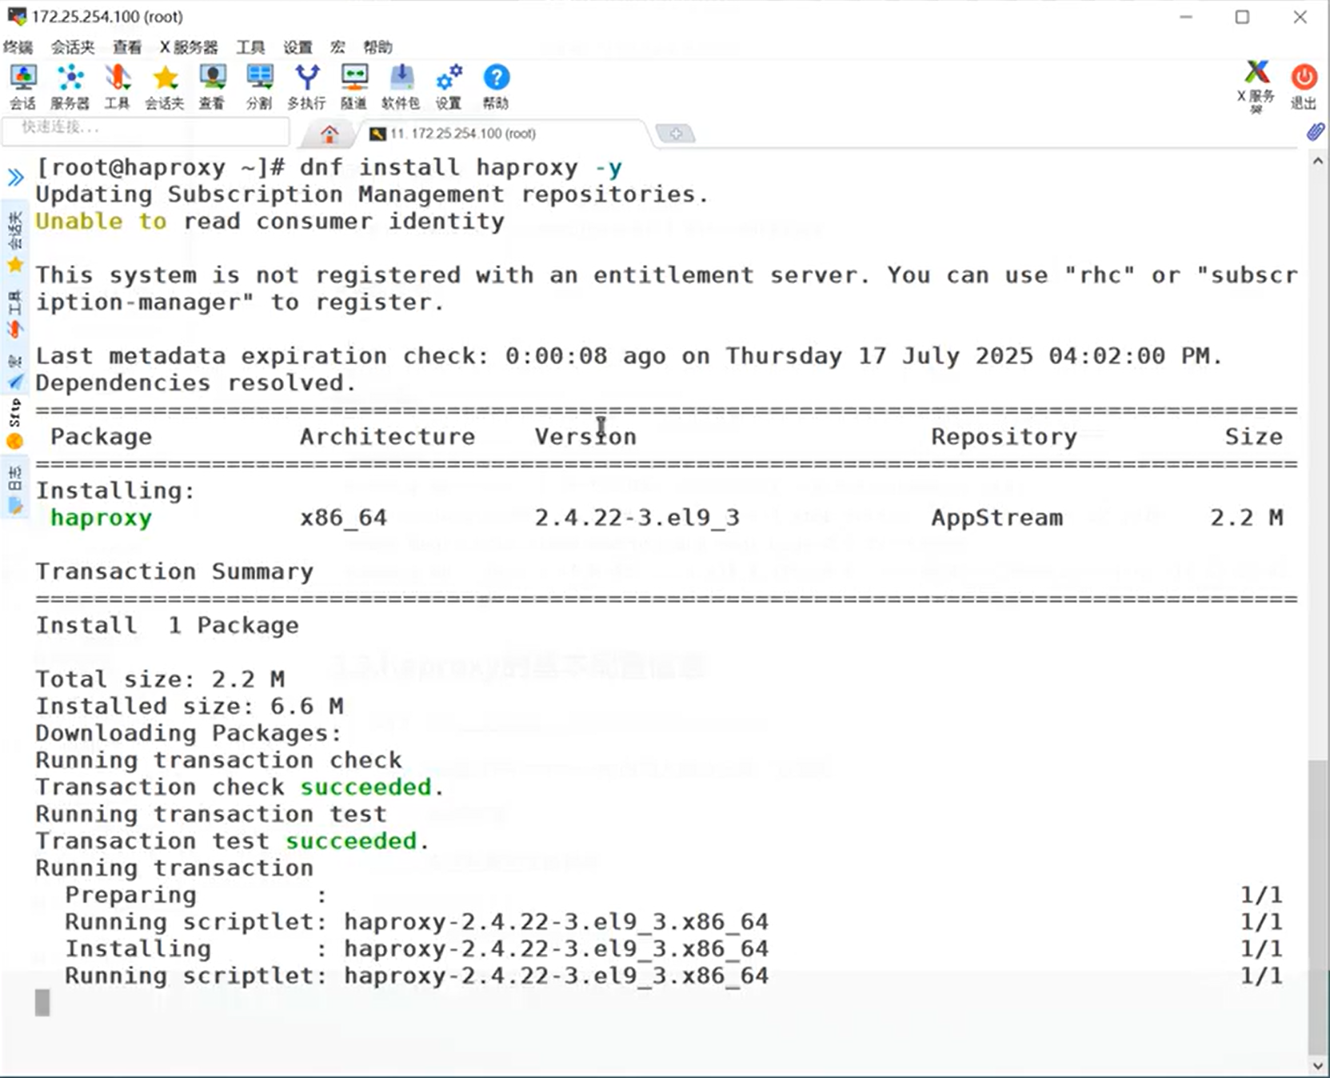Open the 会话夹 sidebar tab
This screenshot has height=1078, width=1330.
15,241
